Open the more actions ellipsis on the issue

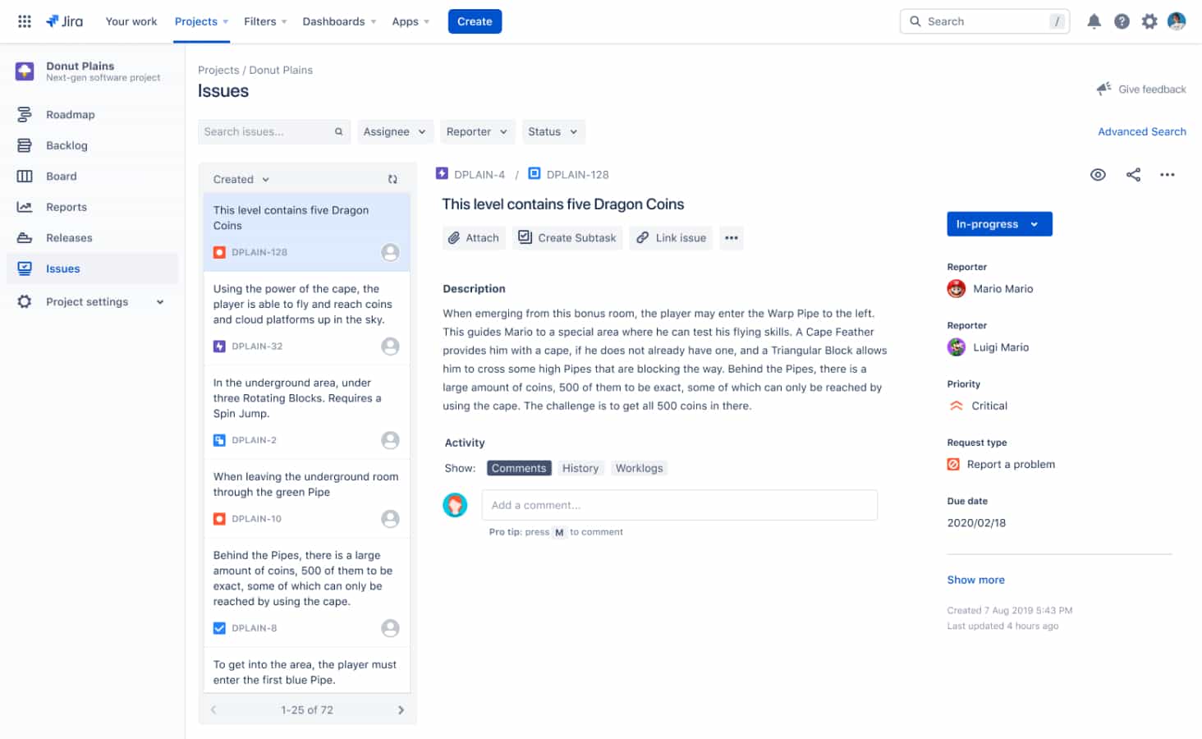pyautogui.click(x=1168, y=174)
